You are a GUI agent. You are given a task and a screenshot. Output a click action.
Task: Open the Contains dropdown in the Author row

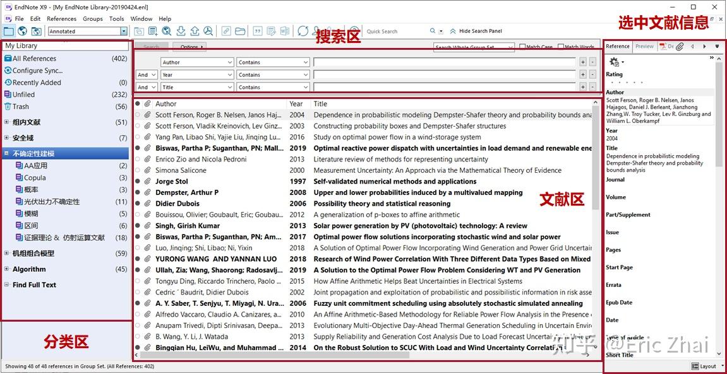tap(273, 62)
